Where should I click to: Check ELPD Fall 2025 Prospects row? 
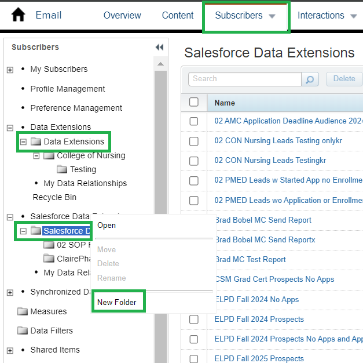tap(194, 358)
